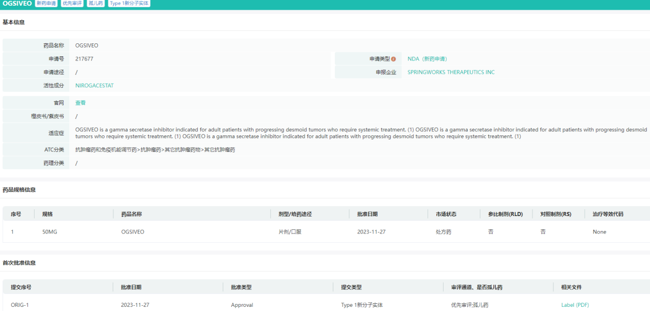Image resolution: width=650 pixels, height=311 pixels.
Task: Click the 新药申请 tag in header
Action: pos(47,4)
